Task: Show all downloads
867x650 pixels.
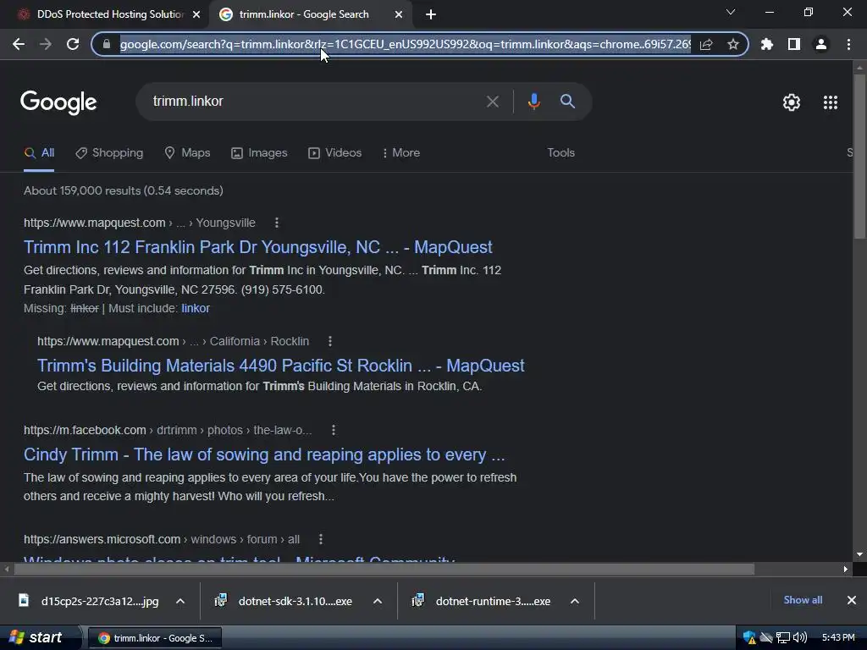Action: pyautogui.click(x=803, y=600)
